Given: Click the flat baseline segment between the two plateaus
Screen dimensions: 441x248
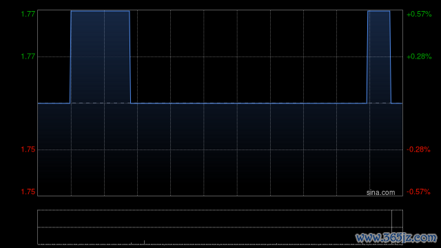Looking at the screenshot, I should 249,103.
